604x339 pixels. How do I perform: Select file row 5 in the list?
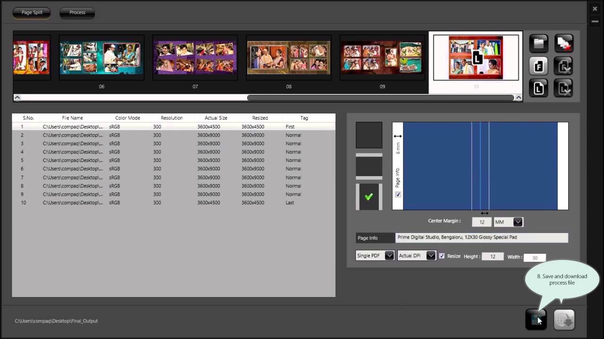(174, 161)
